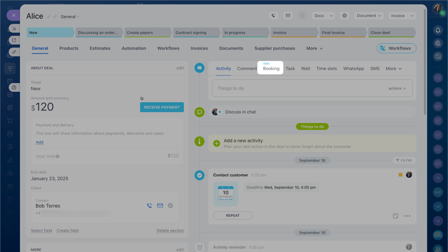Open the General pipeline selector
This screenshot has height=252, width=448.
click(70, 17)
